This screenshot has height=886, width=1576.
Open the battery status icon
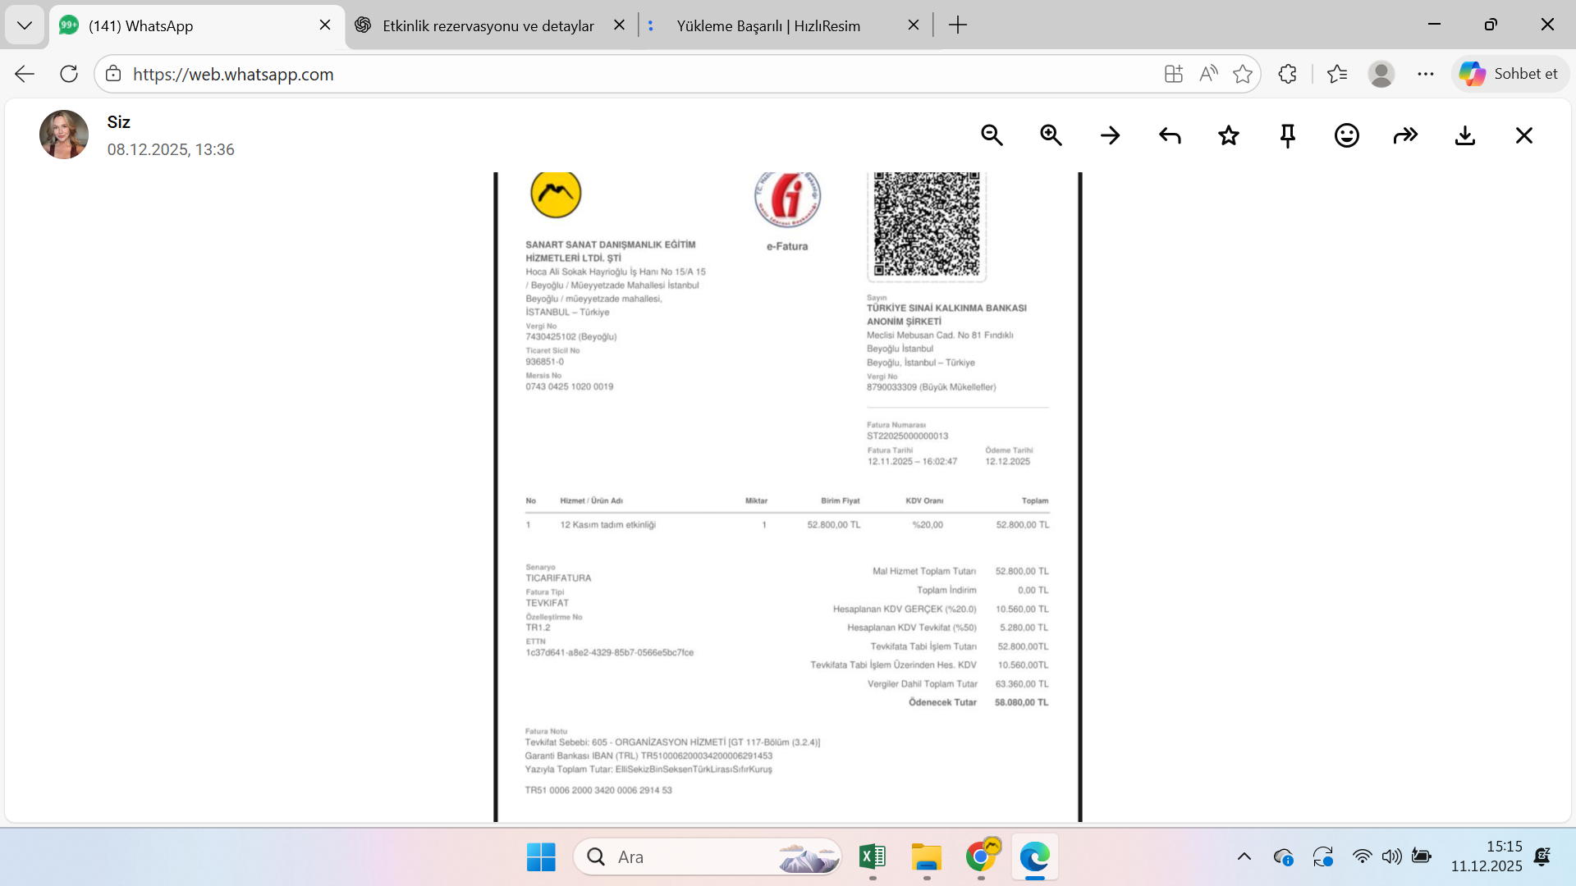click(1422, 857)
